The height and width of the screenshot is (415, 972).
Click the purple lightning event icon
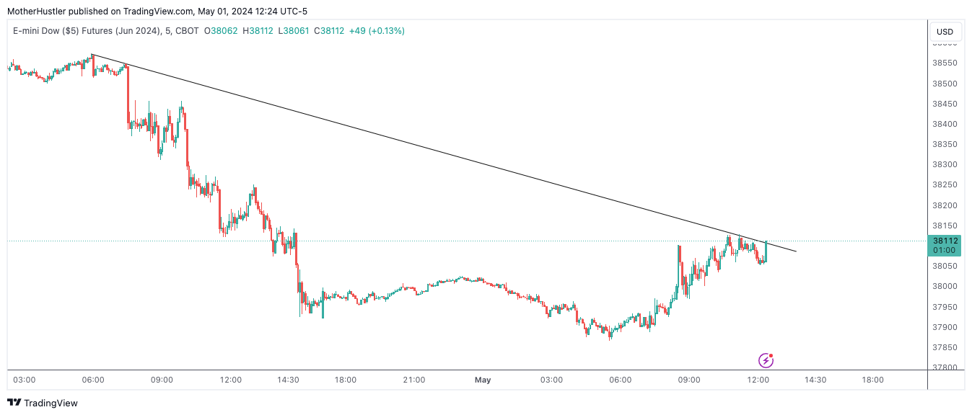766,360
